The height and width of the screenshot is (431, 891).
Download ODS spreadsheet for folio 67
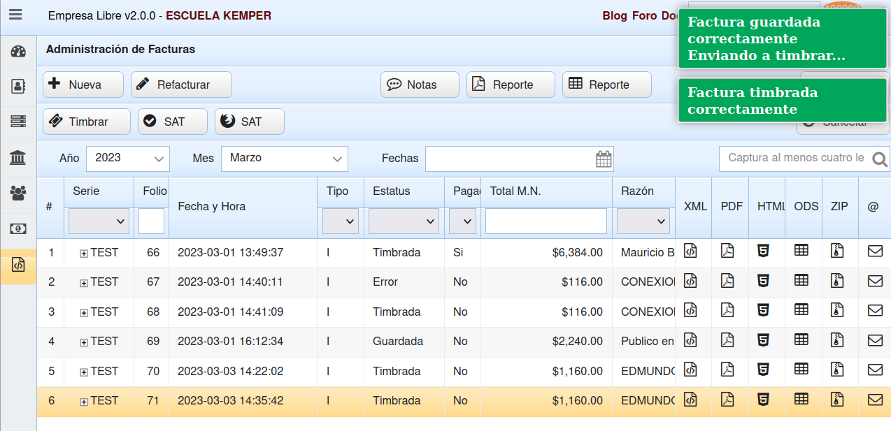801,279
